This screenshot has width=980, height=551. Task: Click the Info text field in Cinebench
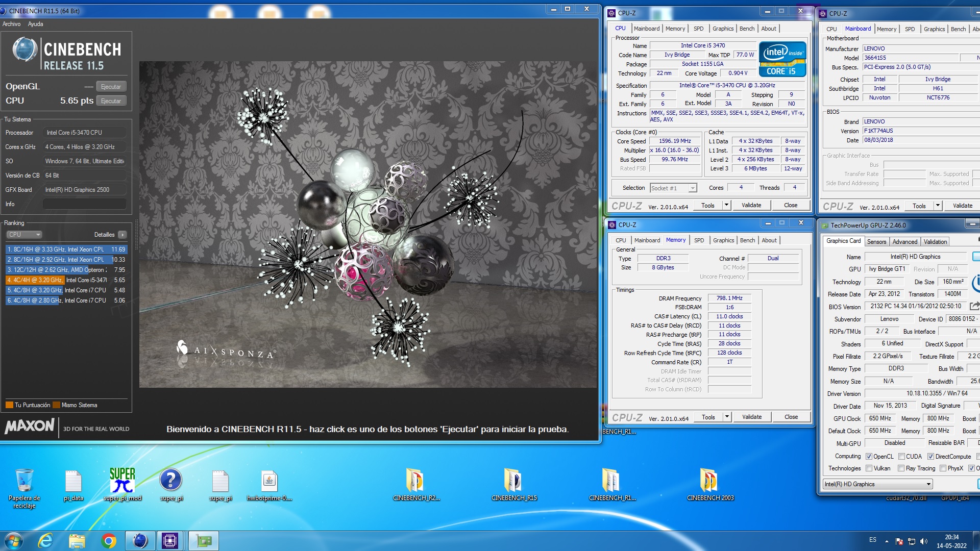pyautogui.click(x=84, y=204)
